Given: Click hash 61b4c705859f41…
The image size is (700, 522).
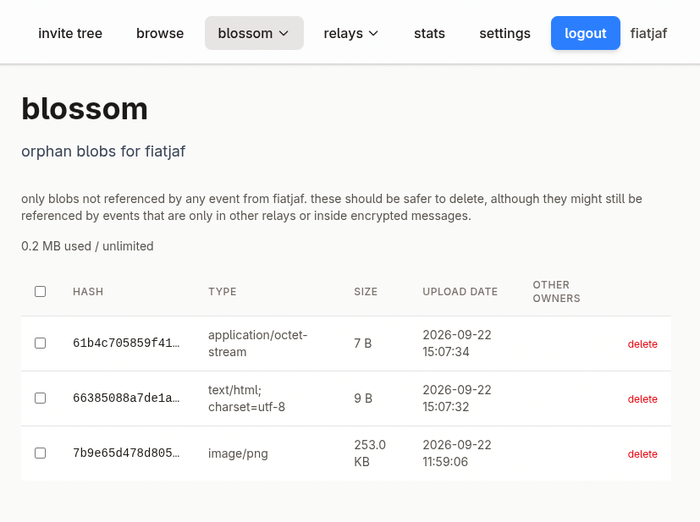Looking at the screenshot, I should click(x=126, y=343).
